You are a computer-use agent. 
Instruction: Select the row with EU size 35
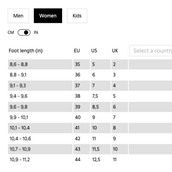point(90,64)
